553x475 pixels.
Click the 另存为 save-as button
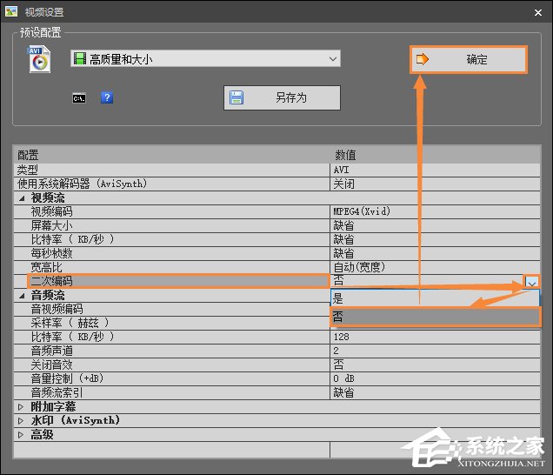click(282, 97)
